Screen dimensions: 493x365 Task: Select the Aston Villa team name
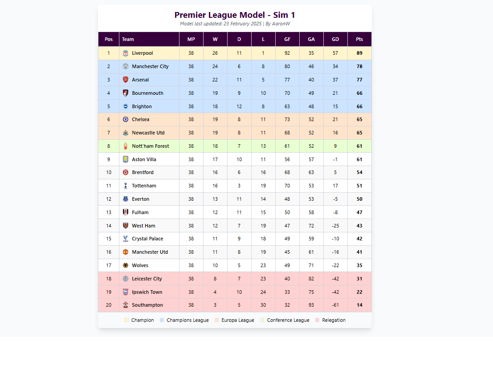[144, 159]
